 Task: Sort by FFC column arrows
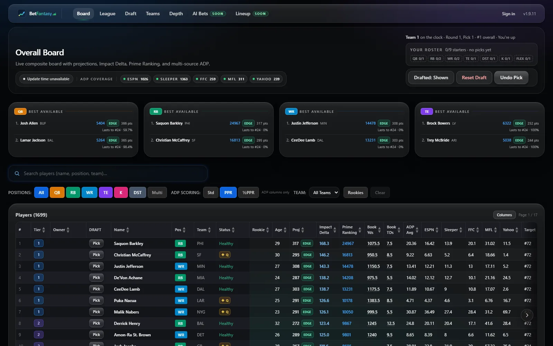(x=477, y=230)
